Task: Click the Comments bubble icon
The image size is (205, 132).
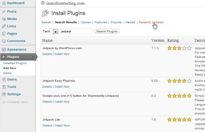Action: (4, 41)
